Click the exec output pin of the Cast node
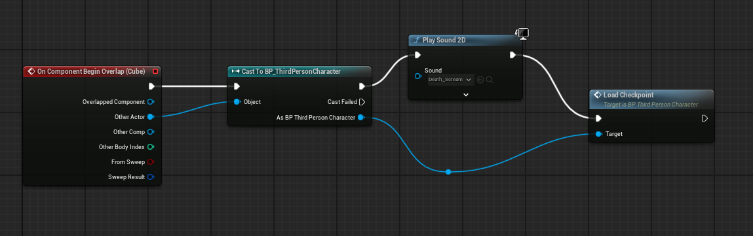This screenshot has height=236, width=753. pyautogui.click(x=362, y=87)
